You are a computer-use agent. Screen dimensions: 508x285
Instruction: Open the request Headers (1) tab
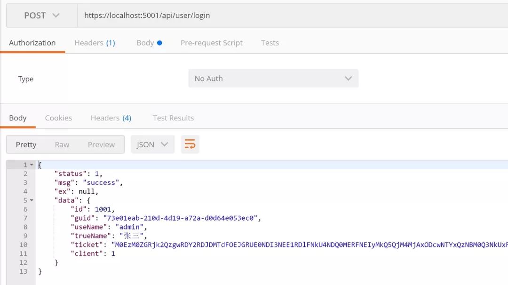click(95, 43)
